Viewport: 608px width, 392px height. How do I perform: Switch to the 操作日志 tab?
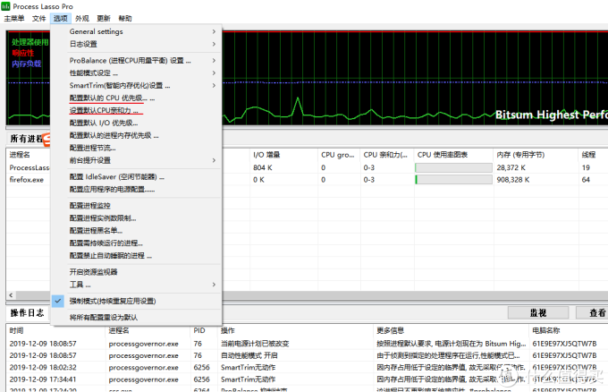point(27,313)
